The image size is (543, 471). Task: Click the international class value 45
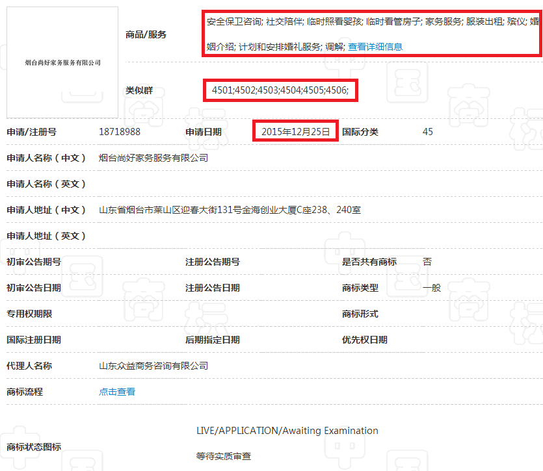tap(428, 132)
